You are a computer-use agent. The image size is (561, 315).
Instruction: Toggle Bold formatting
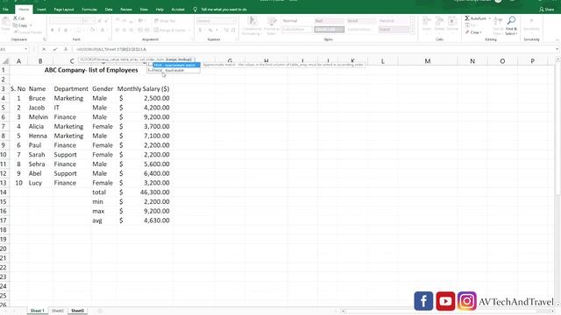53,31
